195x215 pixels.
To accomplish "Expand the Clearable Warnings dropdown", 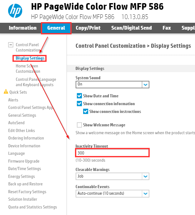I will [145, 176].
